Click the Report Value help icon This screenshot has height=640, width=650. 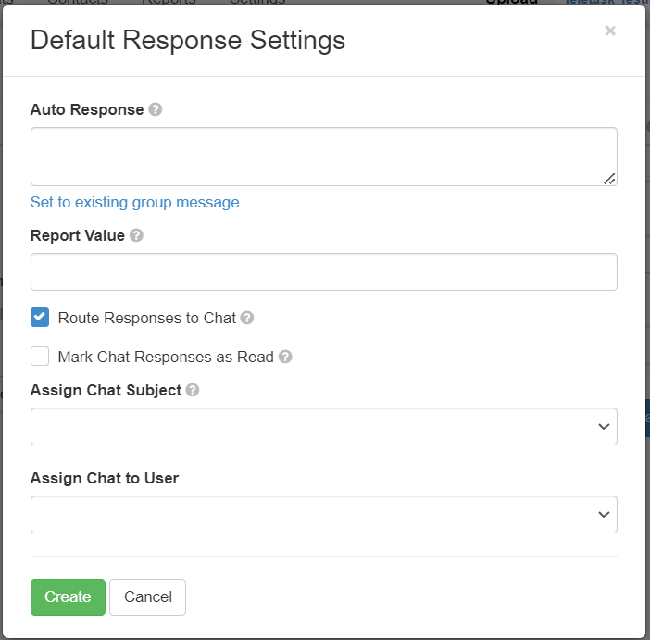pos(136,235)
